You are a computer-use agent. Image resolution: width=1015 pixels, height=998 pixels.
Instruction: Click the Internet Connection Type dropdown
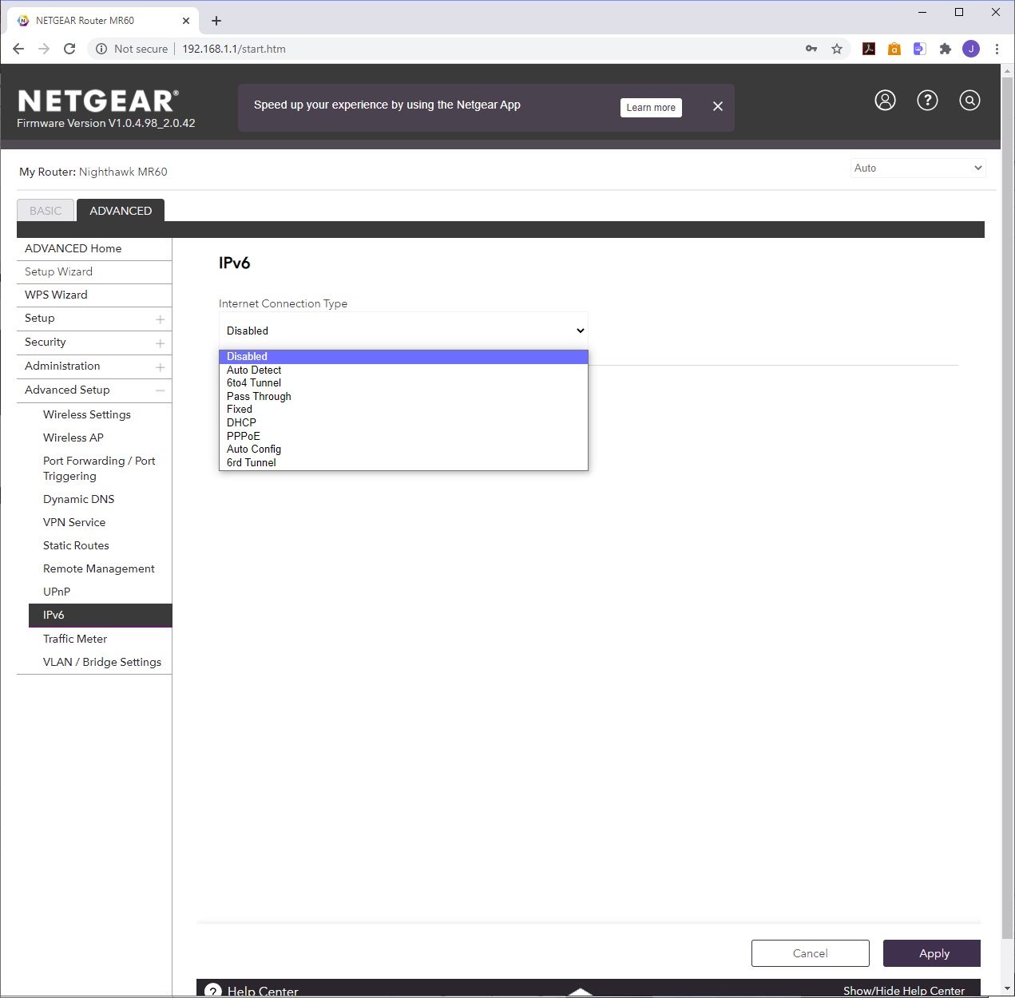coord(403,331)
